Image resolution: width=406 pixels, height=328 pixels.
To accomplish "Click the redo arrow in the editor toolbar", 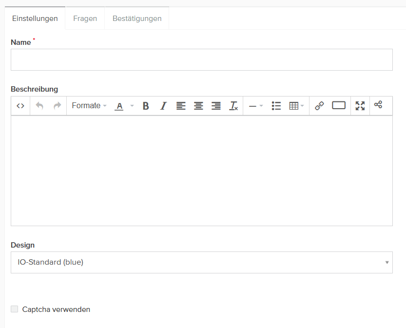I will 57,106.
